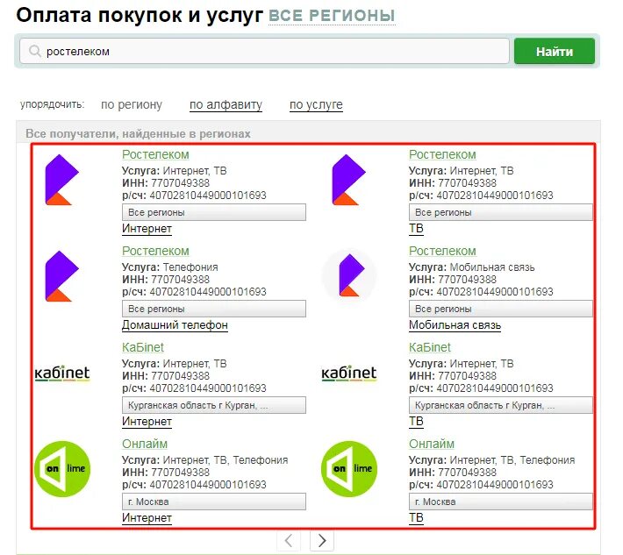Open the ВСЕ РЕГИОНЫ region selector link
The image size is (623, 555).
pos(332,16)
